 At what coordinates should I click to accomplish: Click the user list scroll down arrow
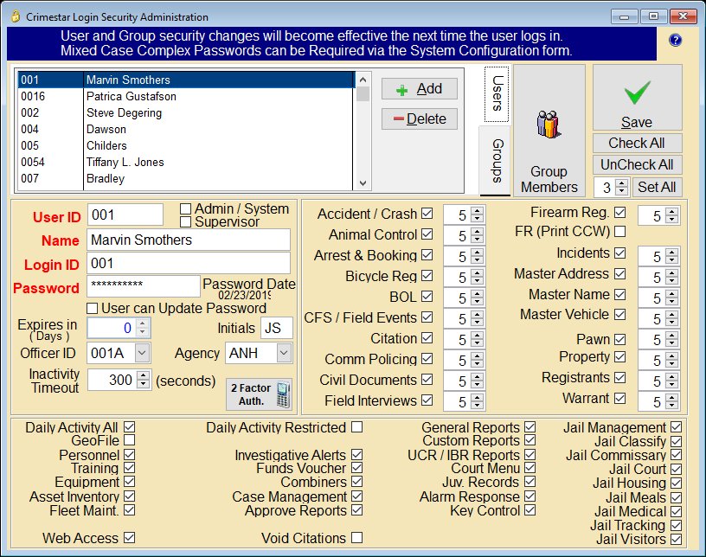(x=363, y=183)
